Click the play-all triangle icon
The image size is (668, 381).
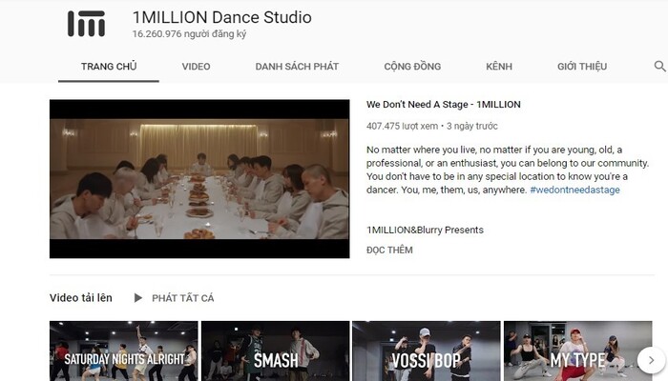138,298
